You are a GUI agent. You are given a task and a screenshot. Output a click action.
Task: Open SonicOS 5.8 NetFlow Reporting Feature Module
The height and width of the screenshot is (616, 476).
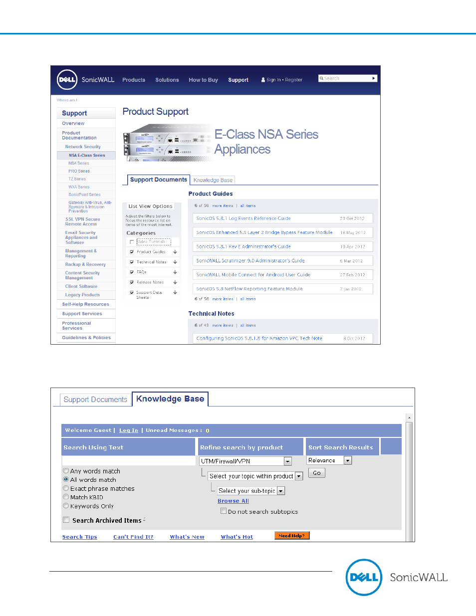249,289
